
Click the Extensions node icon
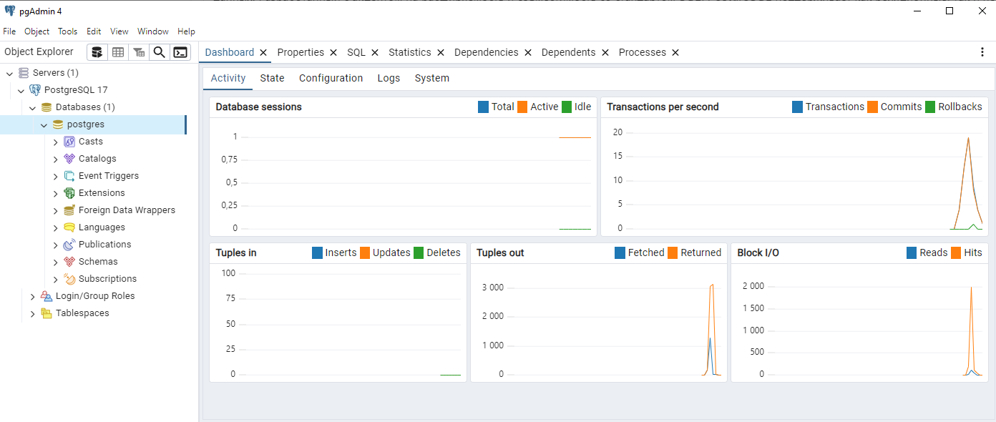(69, 193)
